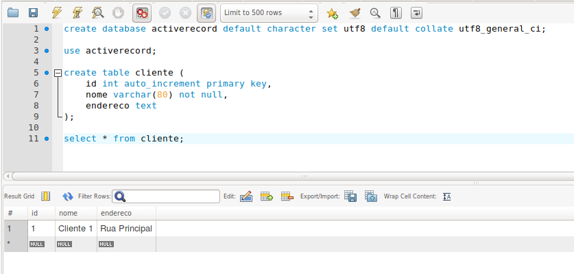Screen dimensions: 574x274
Task: Sort by id column header
Action: (41, 213)
